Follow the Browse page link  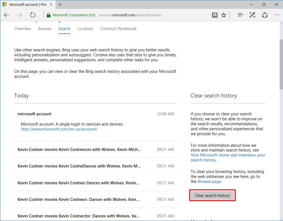[x=209, y=182]
